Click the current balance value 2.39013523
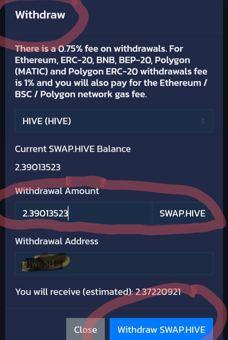228x340 pixels. tap(38, 167)
